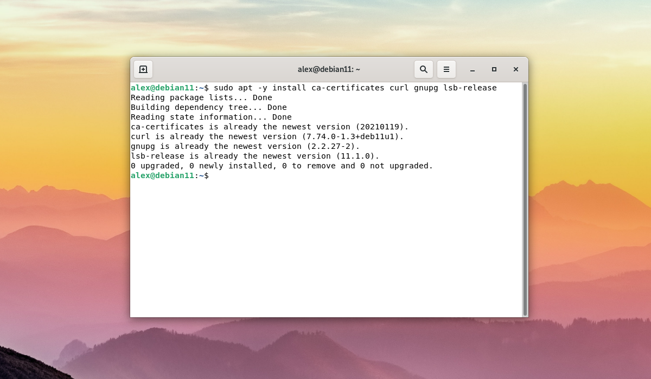The height and width of the screenshot is (379, 651).
Task: Click the alex@debian11 window title
Action: click(329, 69)
